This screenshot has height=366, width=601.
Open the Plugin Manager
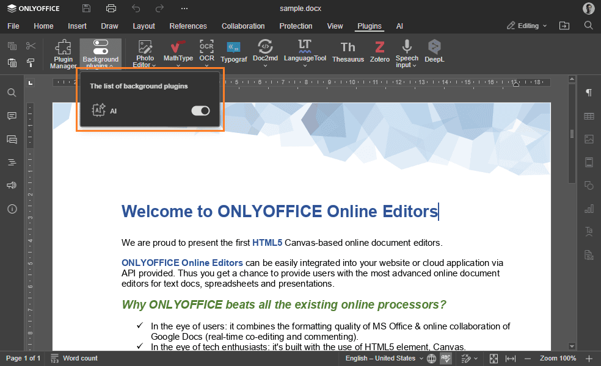[63, 54]
